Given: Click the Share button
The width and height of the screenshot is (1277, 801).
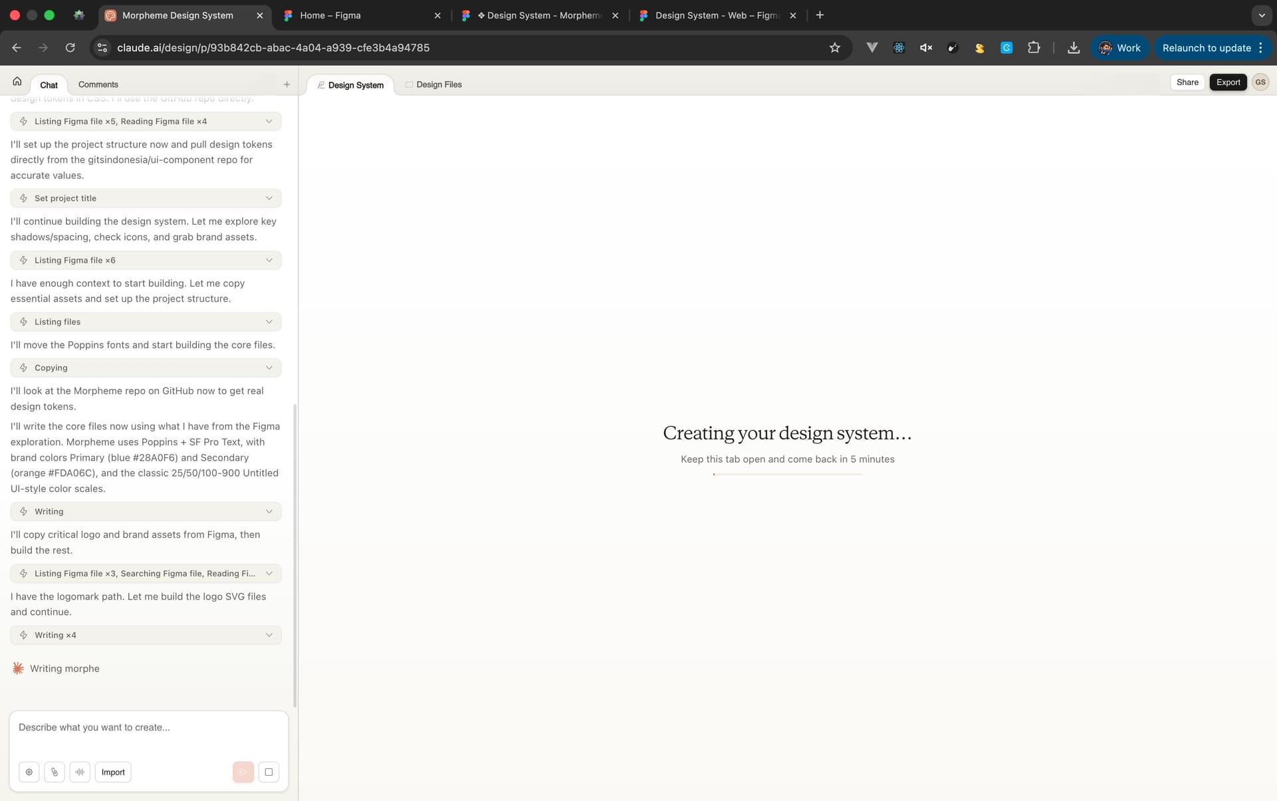Looking at the screenshot, I should 1187,82.
